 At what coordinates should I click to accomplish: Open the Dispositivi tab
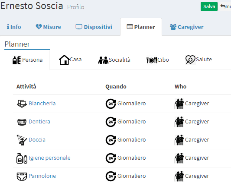94,27
